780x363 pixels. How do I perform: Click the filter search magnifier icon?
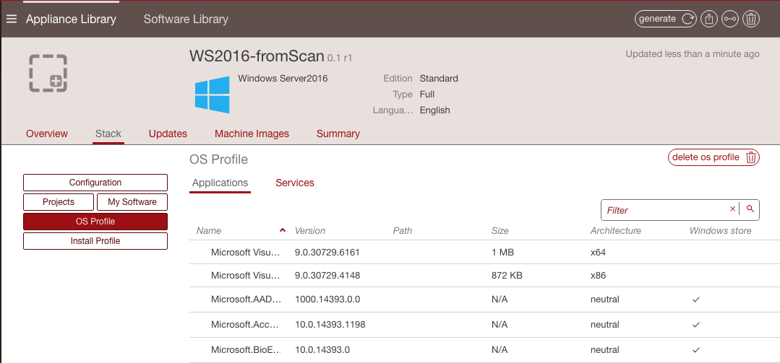pyautogui.click(x=750, y=209)
